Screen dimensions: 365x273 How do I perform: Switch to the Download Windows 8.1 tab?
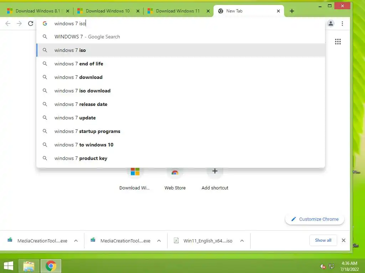(37, 11)
